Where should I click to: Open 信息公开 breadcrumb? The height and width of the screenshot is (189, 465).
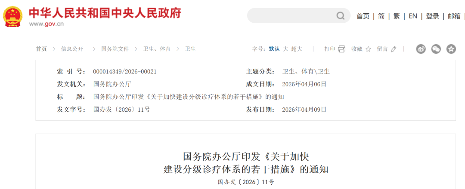pos(72,49)
